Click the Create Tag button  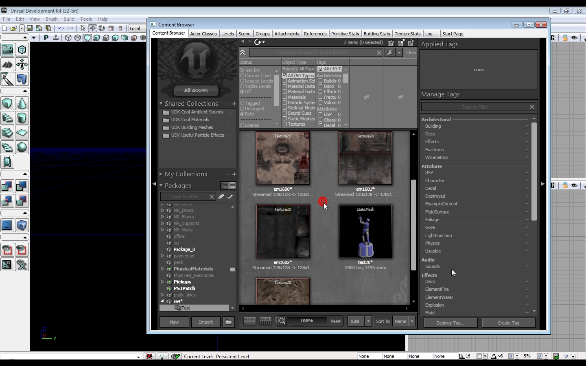tap(508, 323)
